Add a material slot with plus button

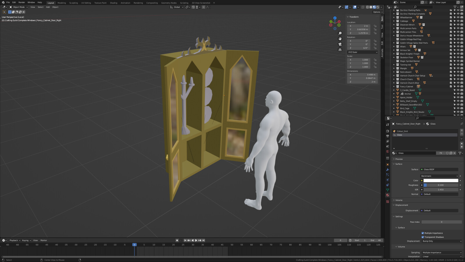coord(462,131)
